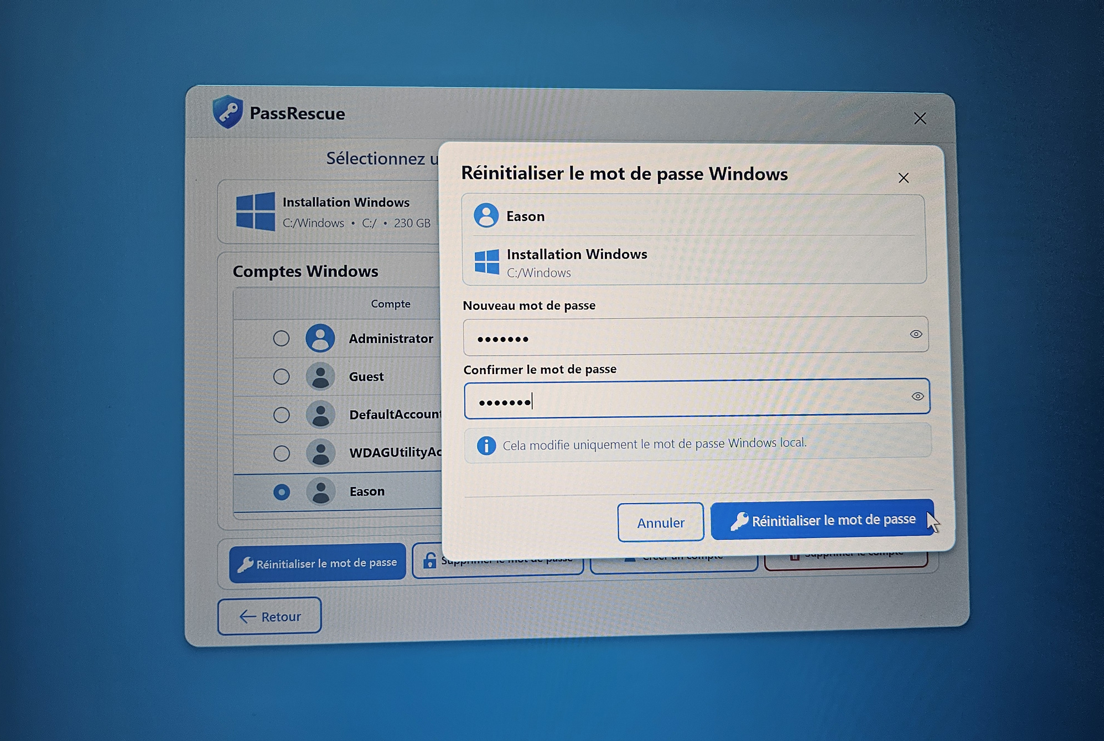Click the selected Eason radio button
The height and width of the screenshot is (741, 1104).
(282, 491)
